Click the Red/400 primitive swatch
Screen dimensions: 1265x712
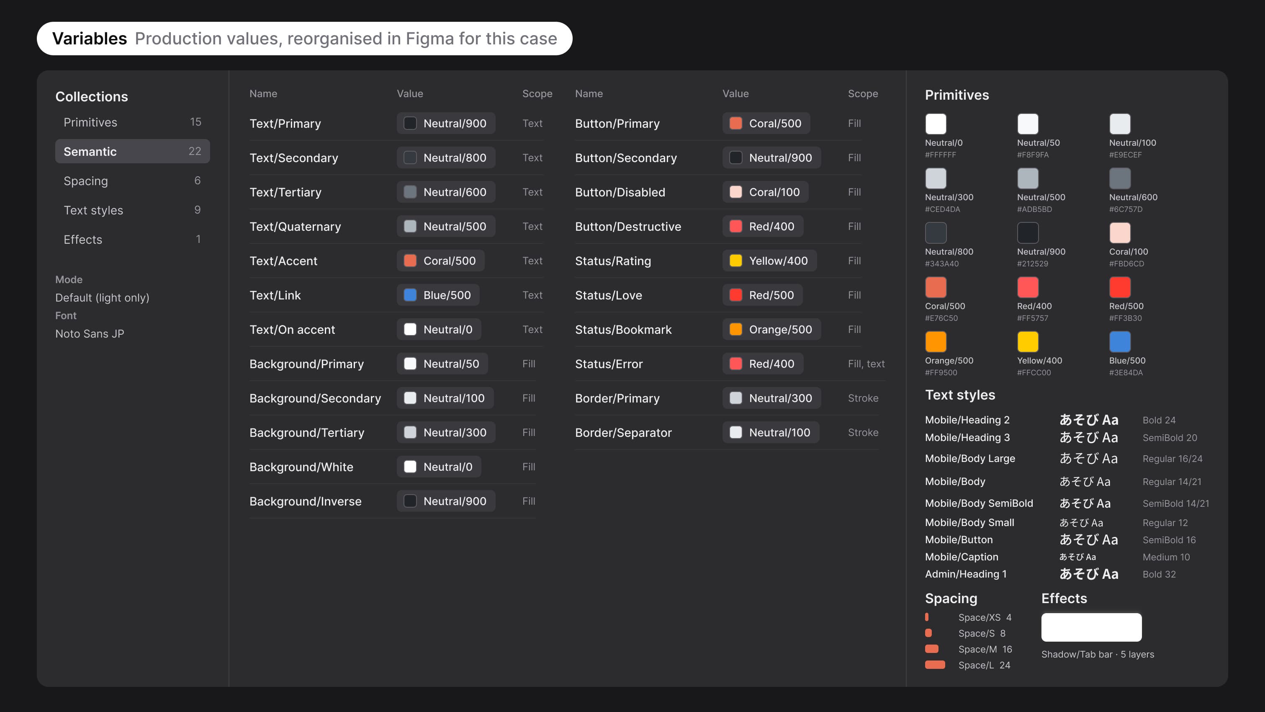(1028, 287)
